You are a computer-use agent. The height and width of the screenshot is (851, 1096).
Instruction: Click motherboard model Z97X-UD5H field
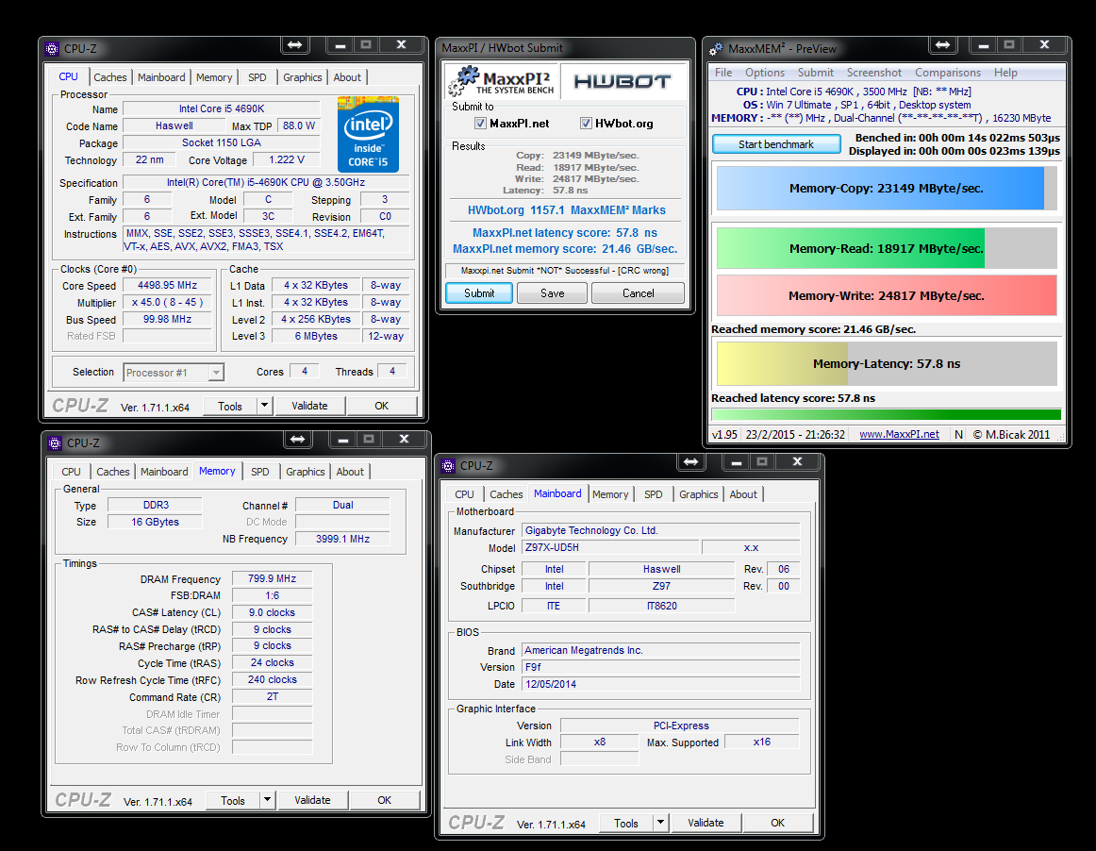(610, 547)
